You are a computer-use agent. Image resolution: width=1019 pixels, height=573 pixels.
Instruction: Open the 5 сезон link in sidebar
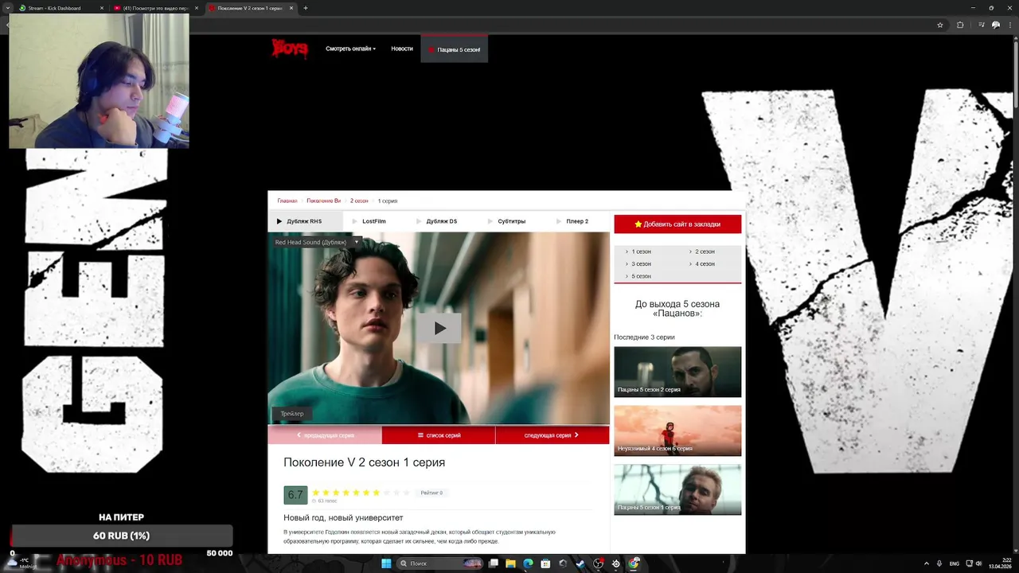click(x=641, y=276)
